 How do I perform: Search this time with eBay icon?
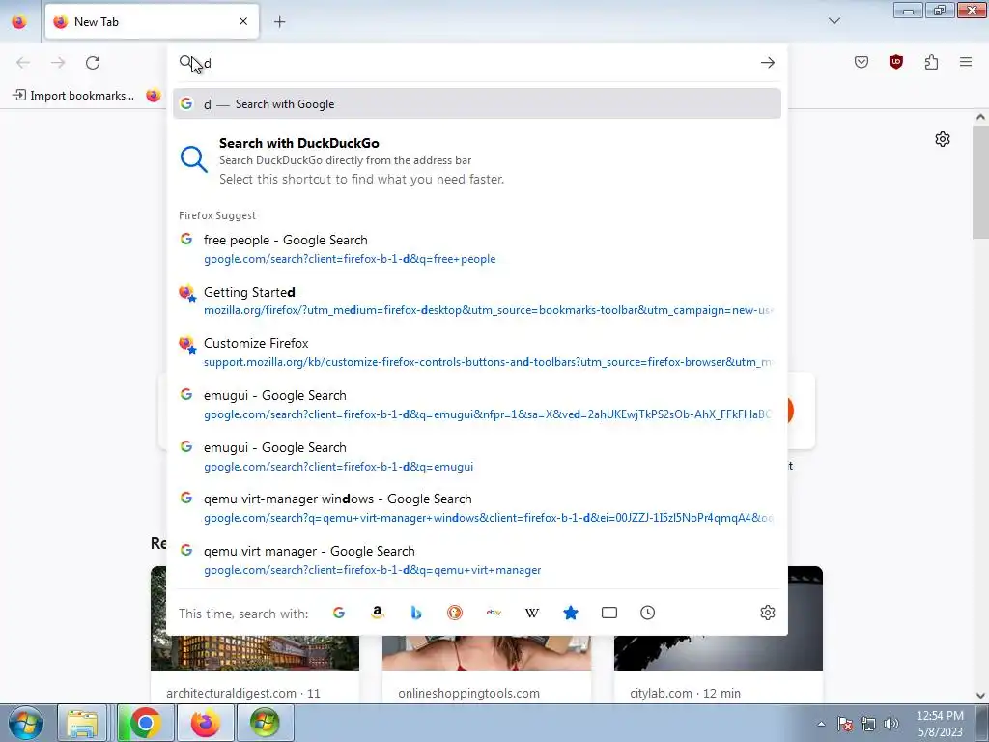(x=494, y=613)
